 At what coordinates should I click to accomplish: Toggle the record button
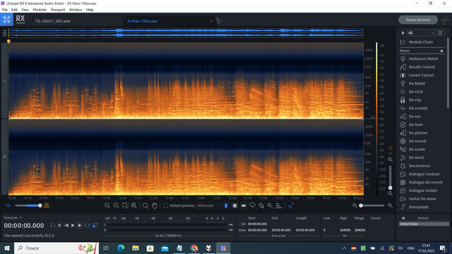click(59, 226)
